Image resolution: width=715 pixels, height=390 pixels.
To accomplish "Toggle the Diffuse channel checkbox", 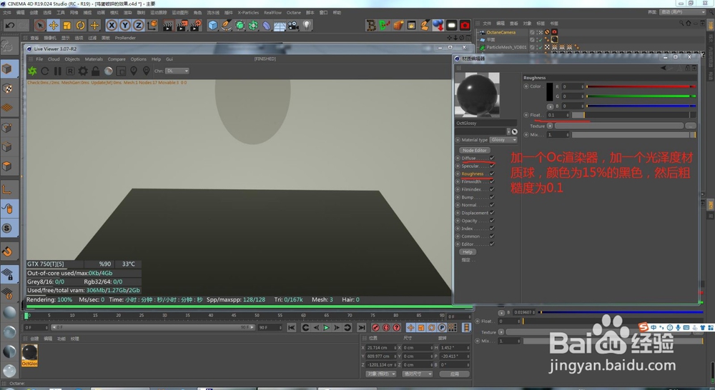I will [x=492, y=158].
